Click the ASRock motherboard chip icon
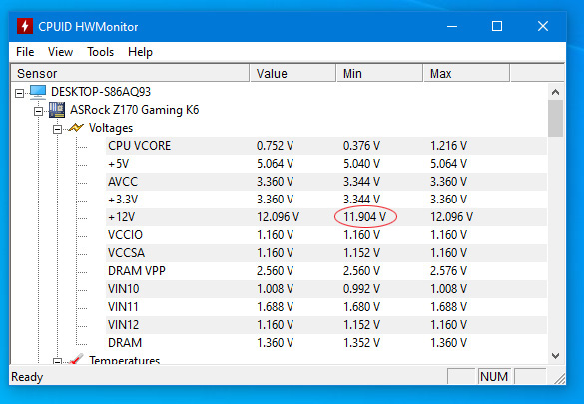The height and width of the screenshot is (404, 584). click(57, 110)
